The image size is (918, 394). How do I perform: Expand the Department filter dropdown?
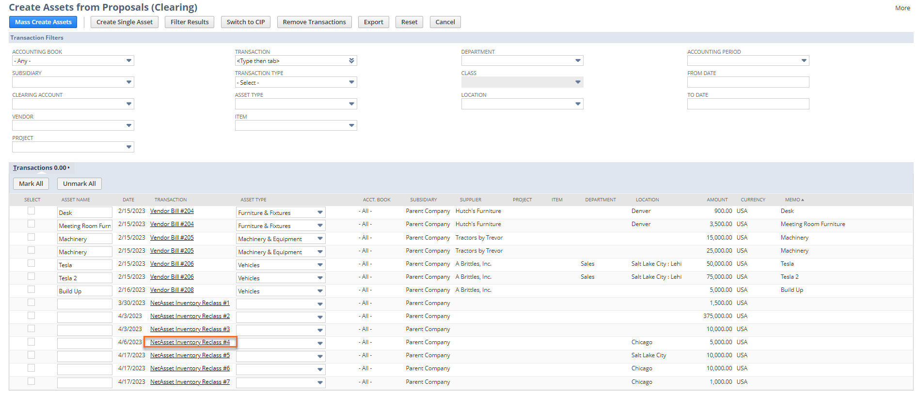pyautogui.click(x=578, y=61)
